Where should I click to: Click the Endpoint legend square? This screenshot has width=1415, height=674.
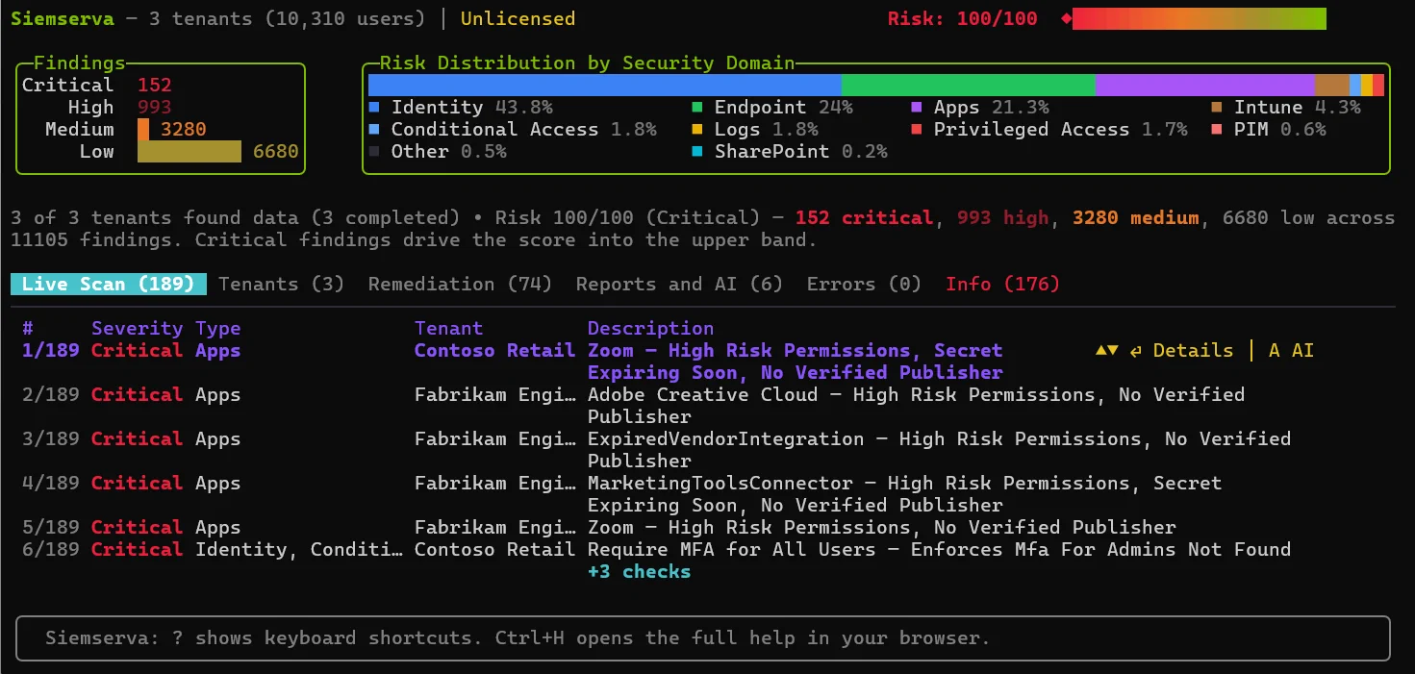(697, 107)
